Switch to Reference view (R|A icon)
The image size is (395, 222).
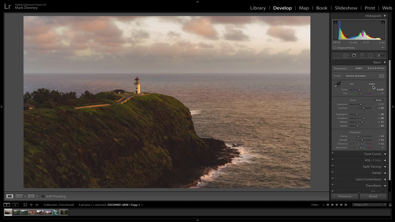19,196
